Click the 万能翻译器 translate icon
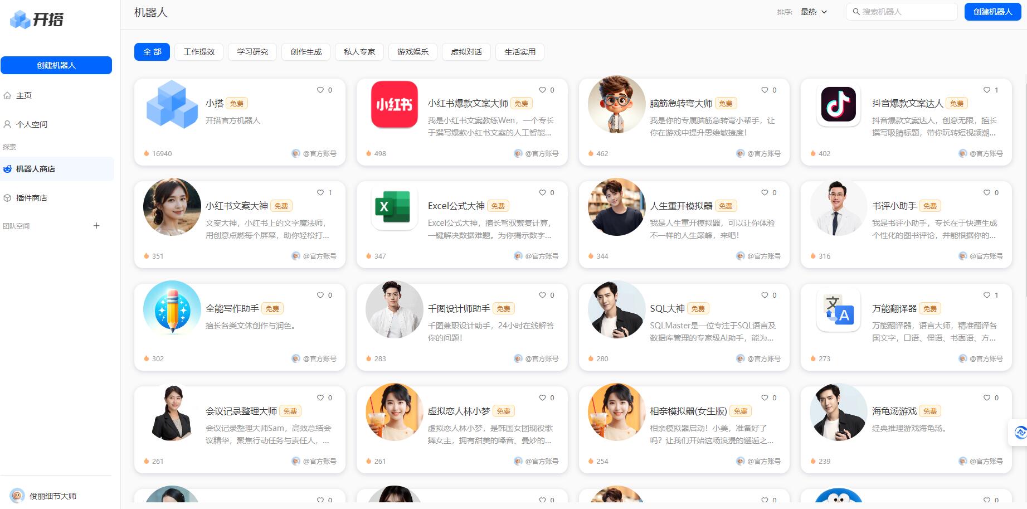1027x509 pixels. pos(838,309)
